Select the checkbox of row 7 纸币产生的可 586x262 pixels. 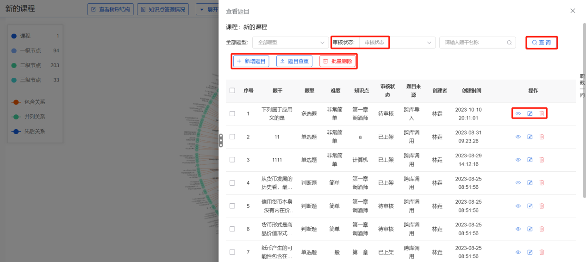[x=232, y=252]
